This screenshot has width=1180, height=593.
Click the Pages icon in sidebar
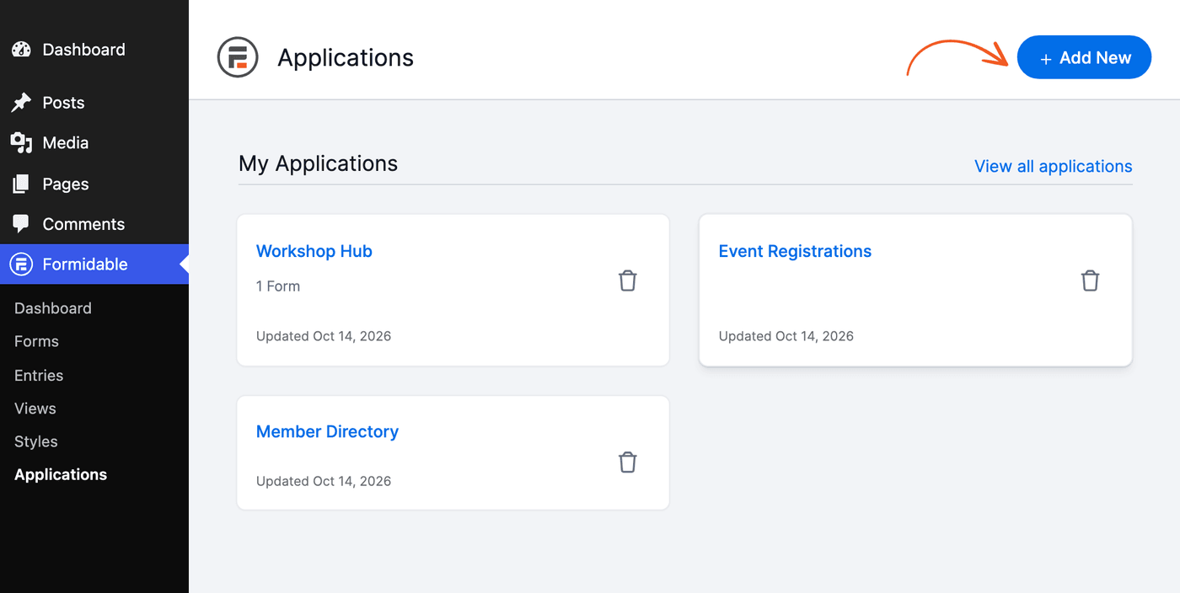21,184
